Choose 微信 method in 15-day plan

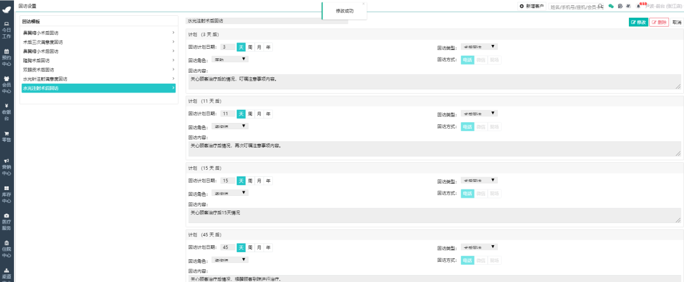tap(481, 193)
